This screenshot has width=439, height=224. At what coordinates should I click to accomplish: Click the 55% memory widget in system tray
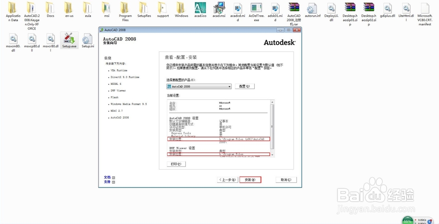(408, 221)
